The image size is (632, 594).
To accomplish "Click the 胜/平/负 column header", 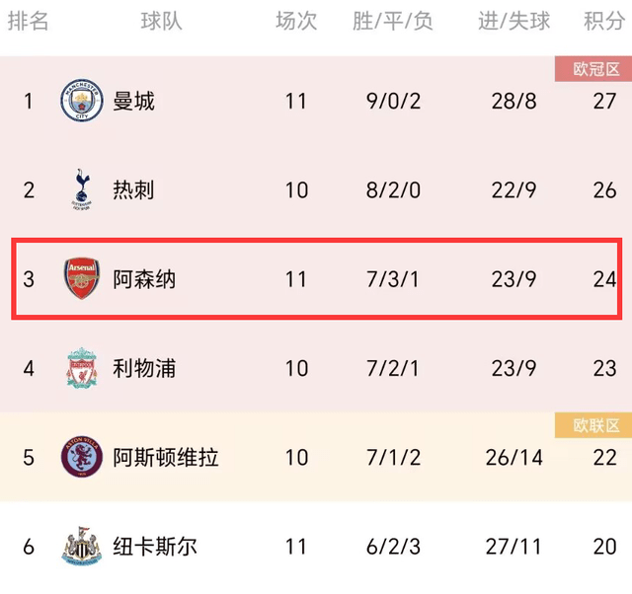I will coord(393,21).
